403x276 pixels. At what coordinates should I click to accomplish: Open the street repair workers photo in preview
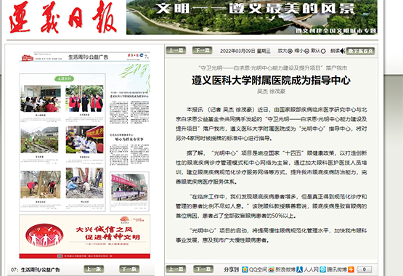click(x=84, y=183)
